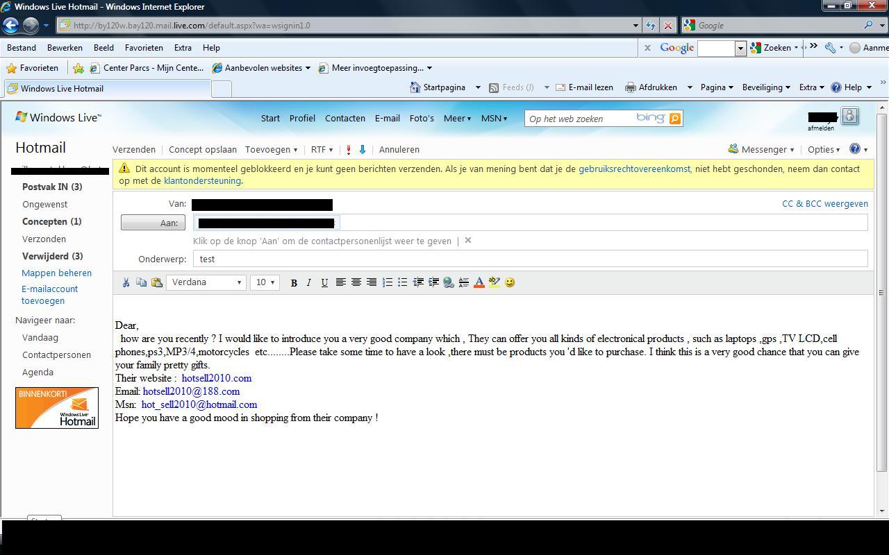Click the Favorieten star button

(32, 68)
